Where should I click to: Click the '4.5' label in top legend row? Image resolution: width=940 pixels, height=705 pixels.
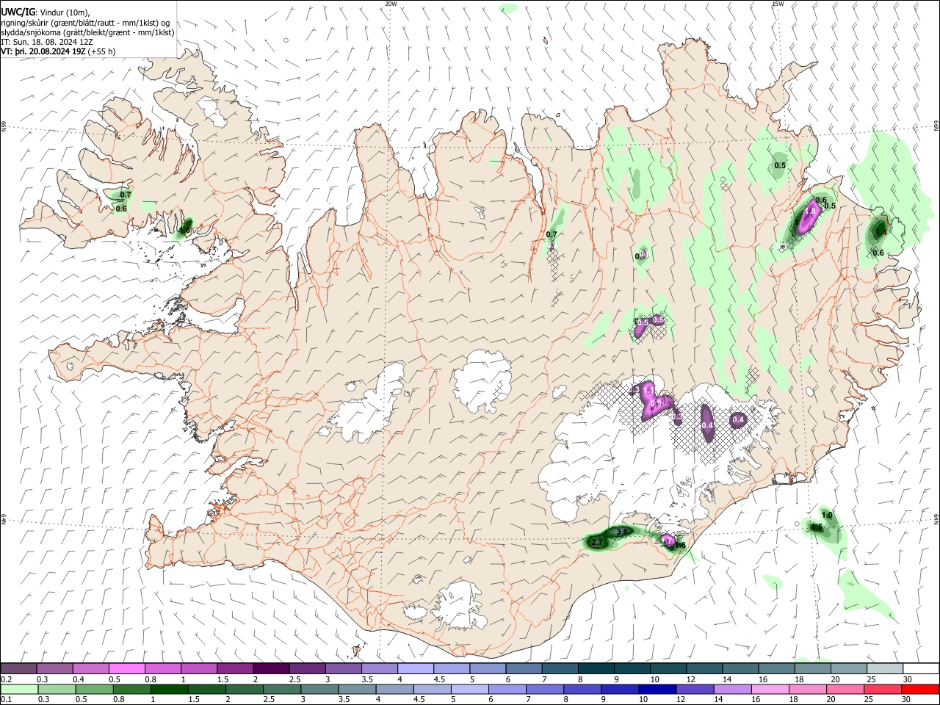(439, 679)
